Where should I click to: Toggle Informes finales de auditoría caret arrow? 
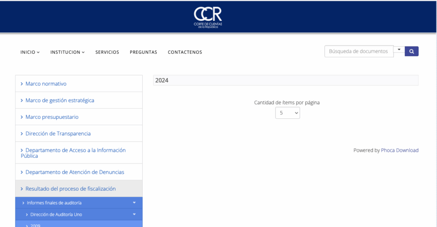pos(134,203)
